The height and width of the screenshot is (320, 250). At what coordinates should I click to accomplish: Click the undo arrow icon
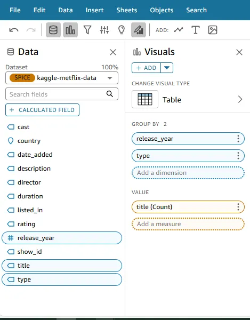click(14, 30)
